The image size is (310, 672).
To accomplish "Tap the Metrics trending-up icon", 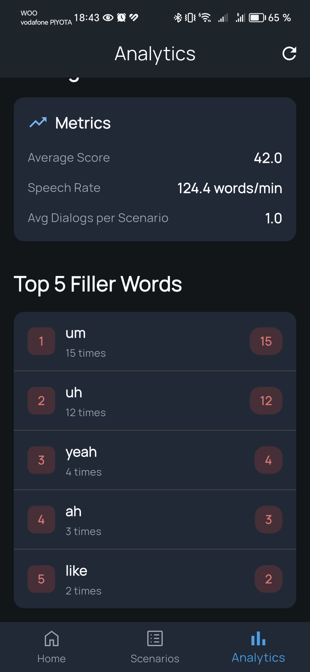I will (x=38, y=123).
